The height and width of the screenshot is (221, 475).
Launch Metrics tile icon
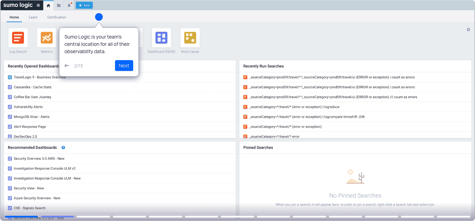point(47,38)
